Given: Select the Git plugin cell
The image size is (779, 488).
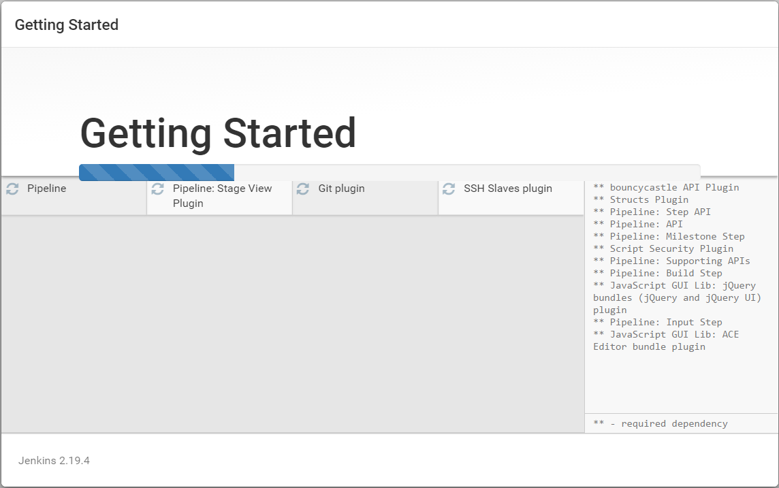Looking at the screenshot, I should point(365,197).
